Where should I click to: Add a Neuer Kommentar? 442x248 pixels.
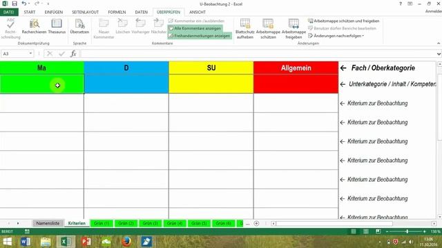point(104,28)
